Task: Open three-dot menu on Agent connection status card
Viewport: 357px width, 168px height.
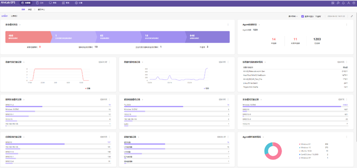Action: (346, 25)
